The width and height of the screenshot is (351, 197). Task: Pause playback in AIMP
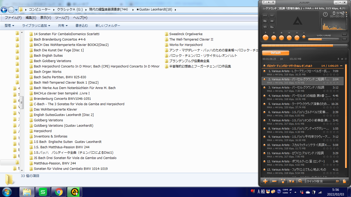(x=274, y=38)
